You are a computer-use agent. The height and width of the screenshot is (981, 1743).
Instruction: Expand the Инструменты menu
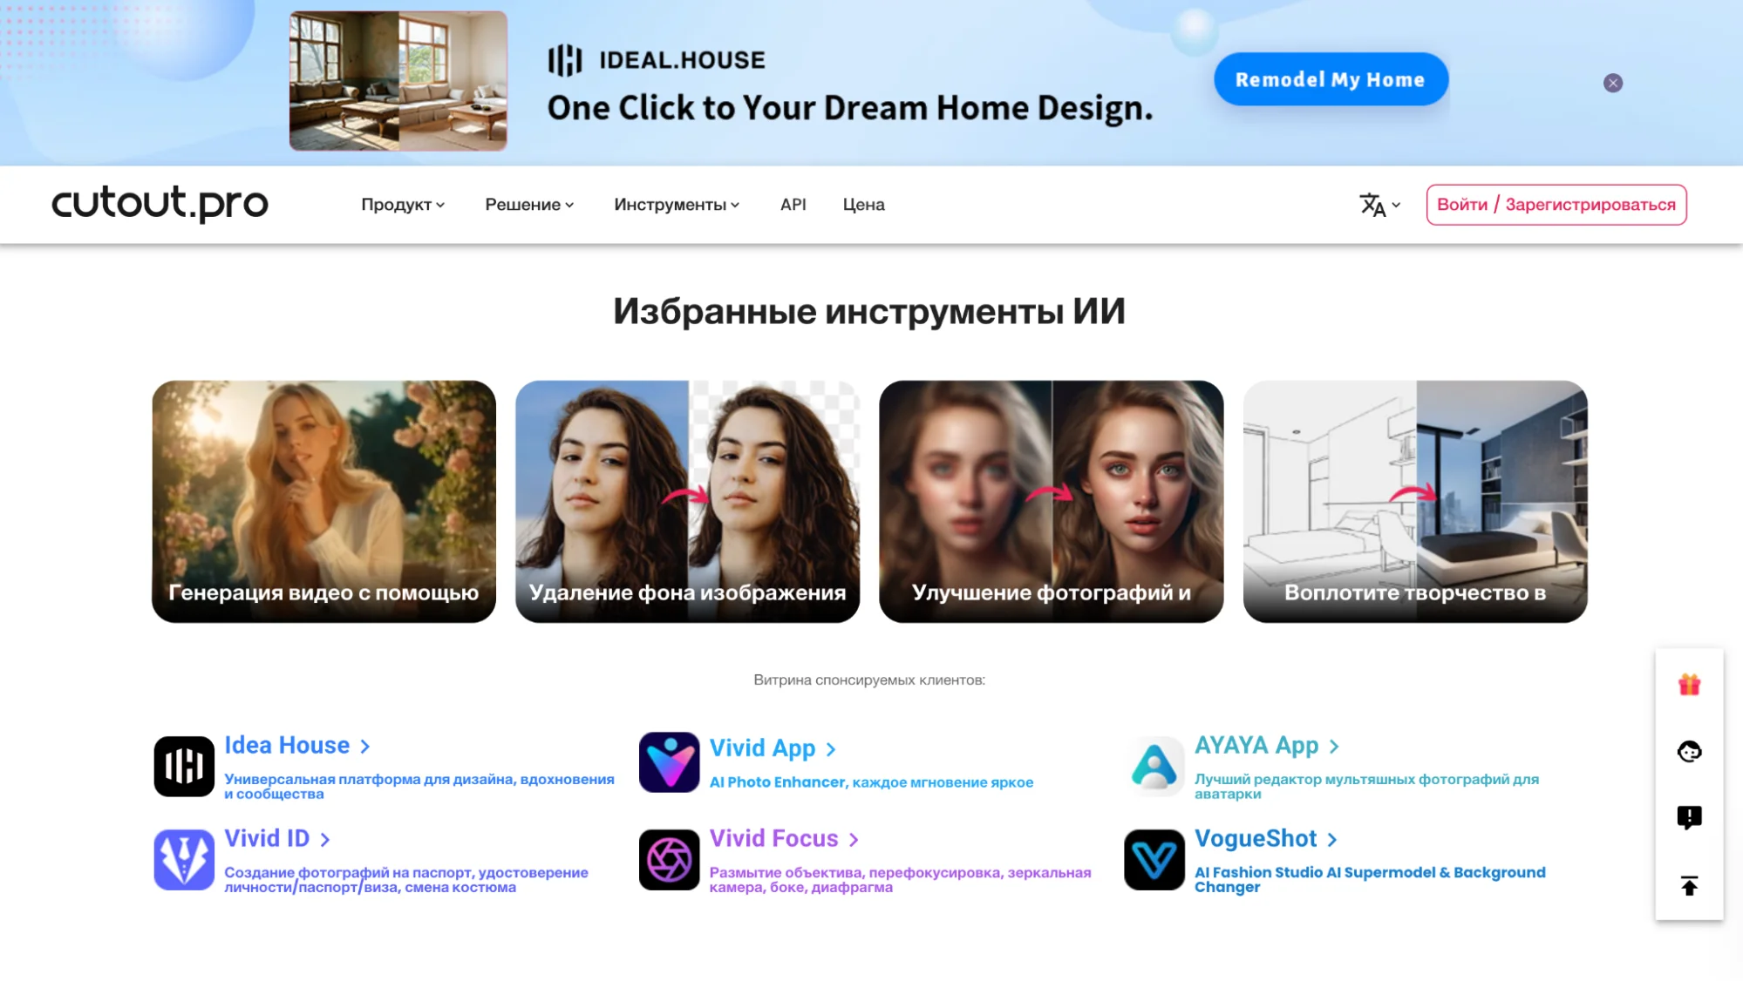pos(677,205)
